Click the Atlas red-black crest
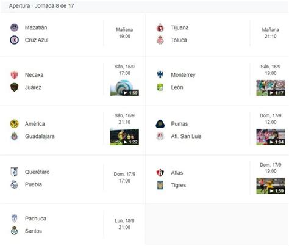This screenshot has width=289, height=246. [160, 173]
